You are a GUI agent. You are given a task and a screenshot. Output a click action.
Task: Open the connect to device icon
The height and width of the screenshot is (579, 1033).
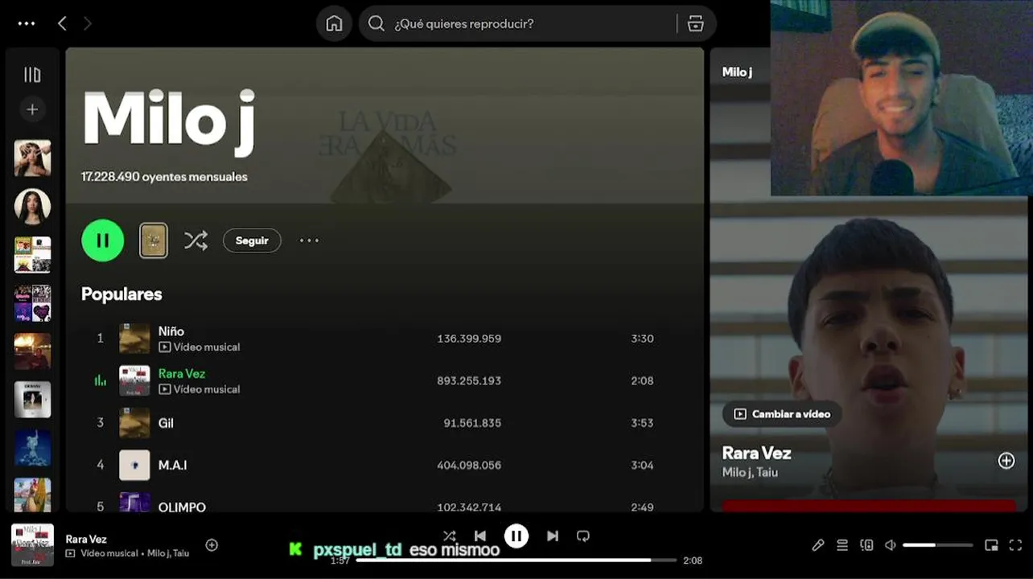pyautogui.click(x=866, y=545)
